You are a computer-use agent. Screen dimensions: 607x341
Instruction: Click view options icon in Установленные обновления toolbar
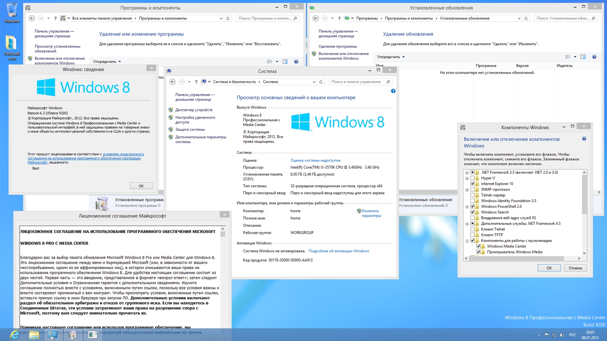tap(568, 57)
